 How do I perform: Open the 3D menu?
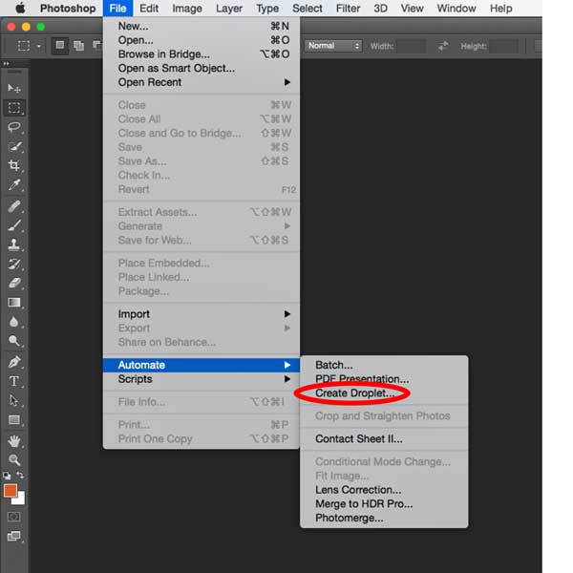click(x=380, y=8)
